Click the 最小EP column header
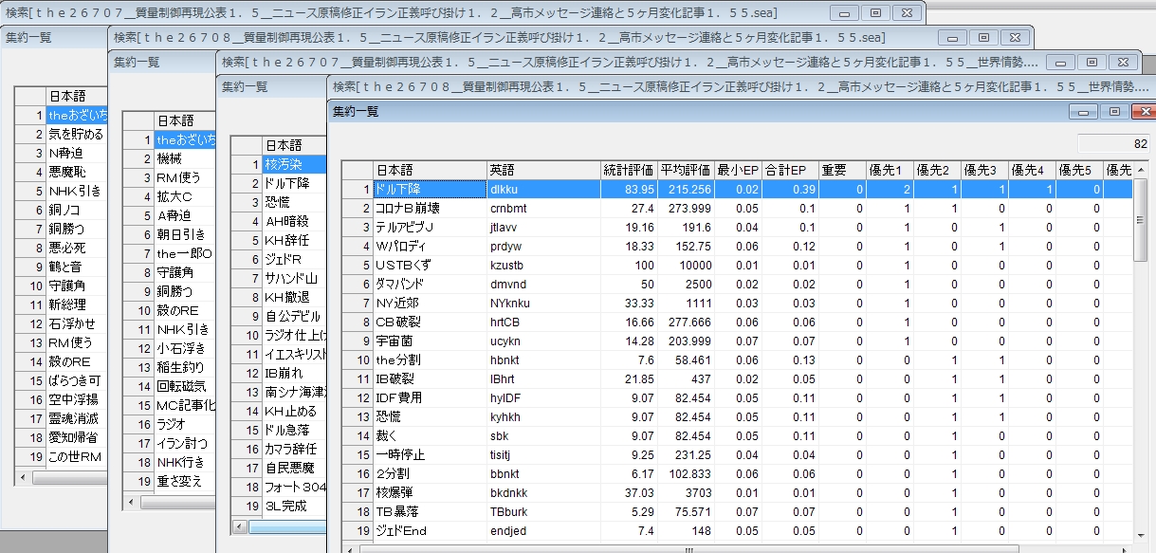Viewport: 1156px width, 553px height. [738, 170]
